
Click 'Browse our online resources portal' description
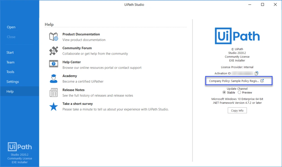coord(102,68)
